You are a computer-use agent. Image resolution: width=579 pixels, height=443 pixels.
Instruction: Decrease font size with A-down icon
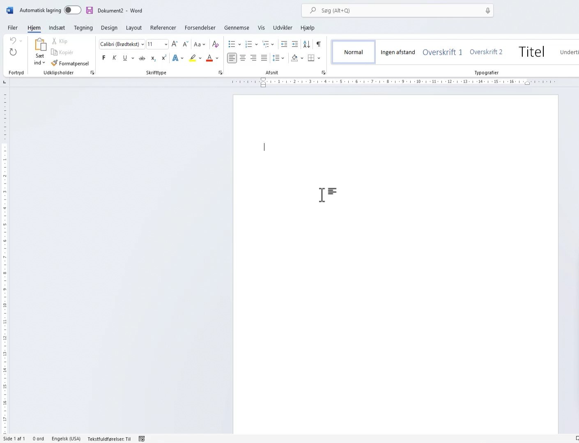[185, 44]
